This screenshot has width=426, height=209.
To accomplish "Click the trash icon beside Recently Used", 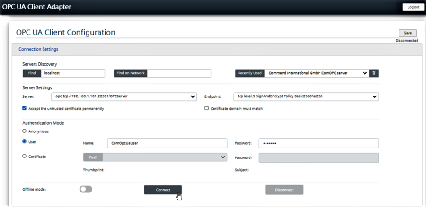I will point(374,73).
